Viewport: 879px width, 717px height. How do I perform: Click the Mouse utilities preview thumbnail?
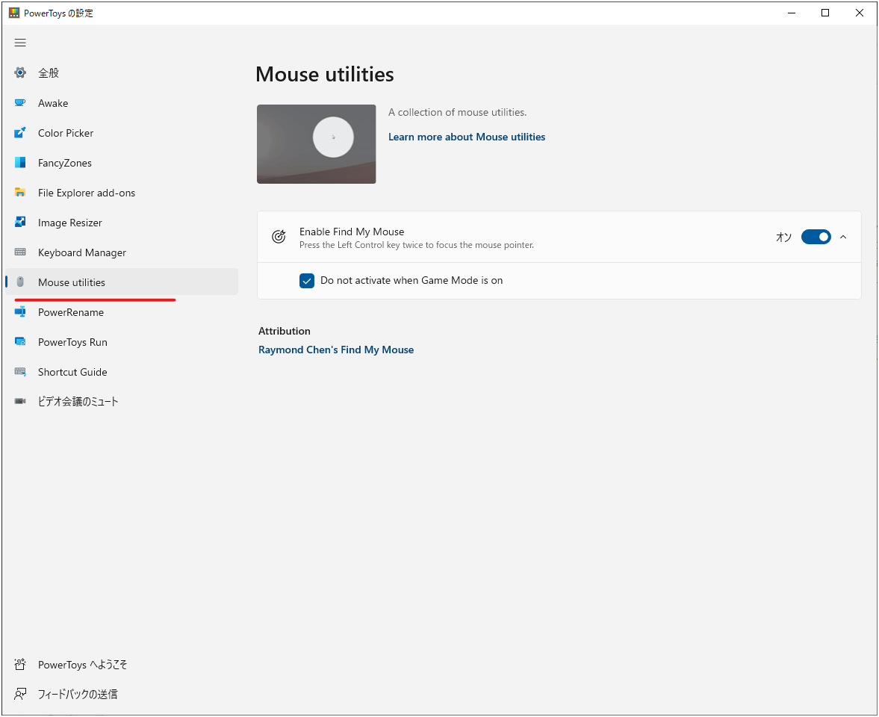click(x=316, y=144)
